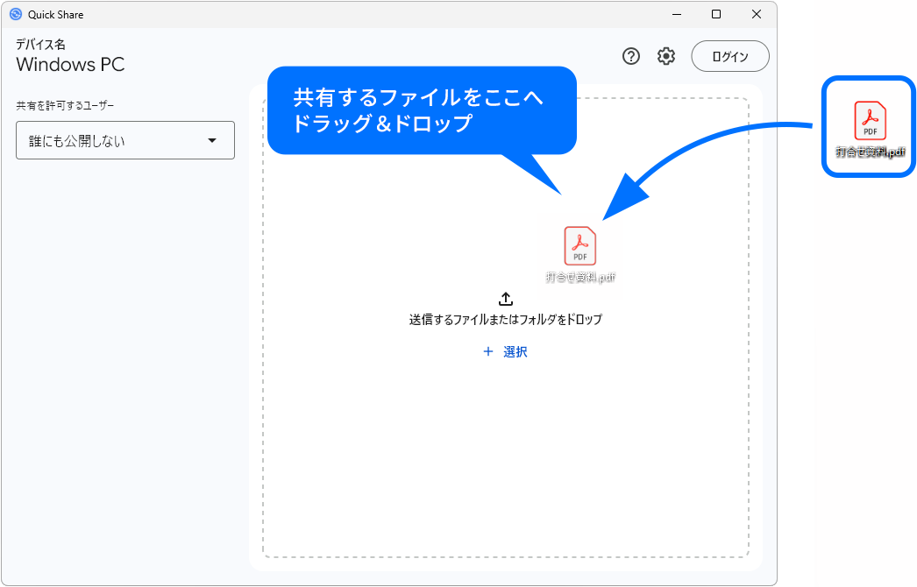
Task: Click the plus icon next to 選択
Action: (x=488, y=351)
